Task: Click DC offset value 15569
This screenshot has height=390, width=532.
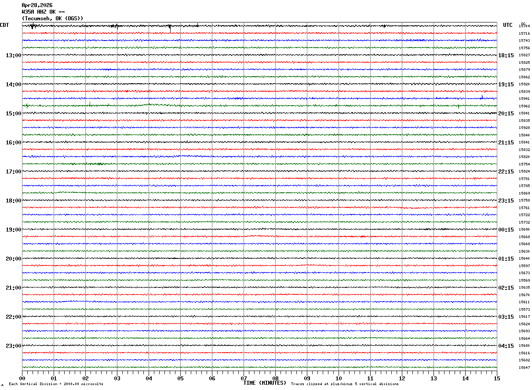Action: [x=524, y=281]
